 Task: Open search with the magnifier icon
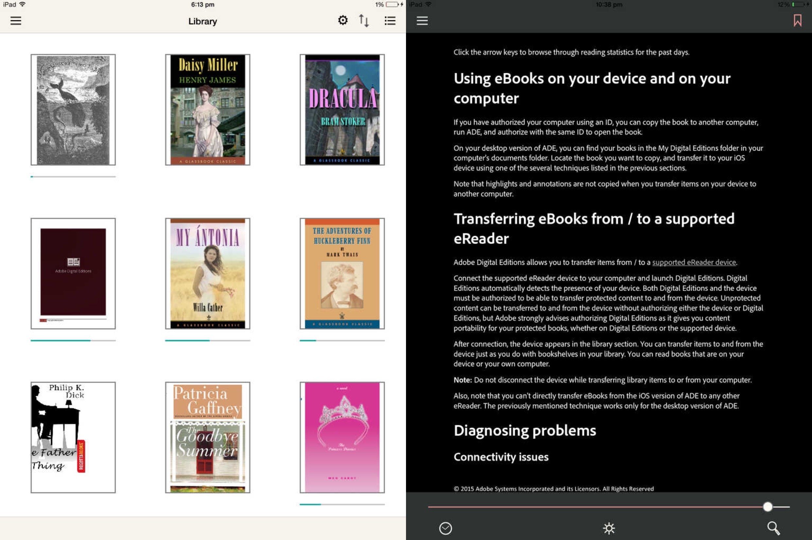[x=773, y=528]
